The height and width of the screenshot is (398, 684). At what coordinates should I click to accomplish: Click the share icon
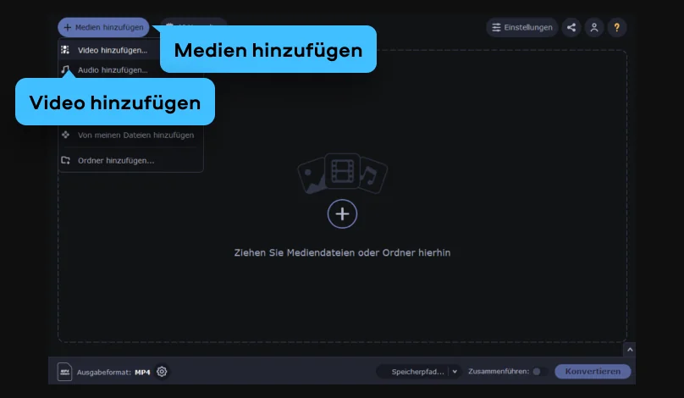tap(571, 27)
